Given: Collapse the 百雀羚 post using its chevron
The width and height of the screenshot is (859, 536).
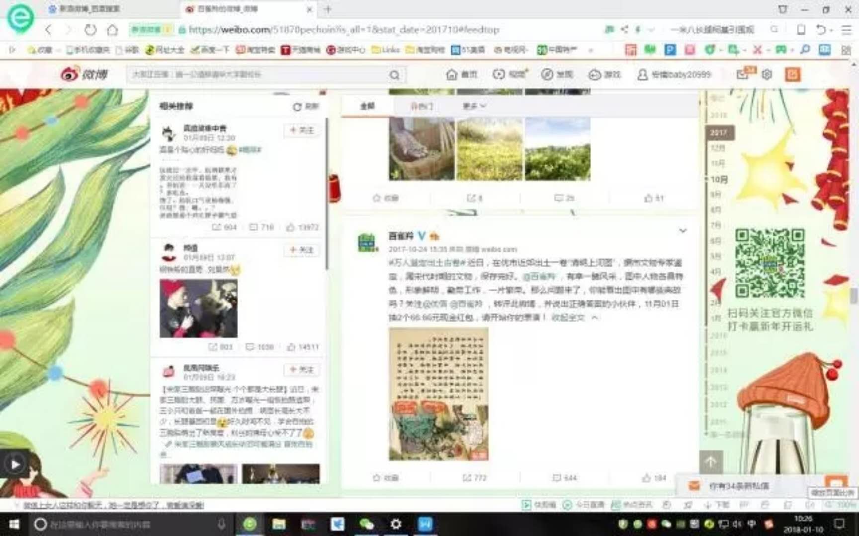Looking at the screenshot, I should pos(683,230).
